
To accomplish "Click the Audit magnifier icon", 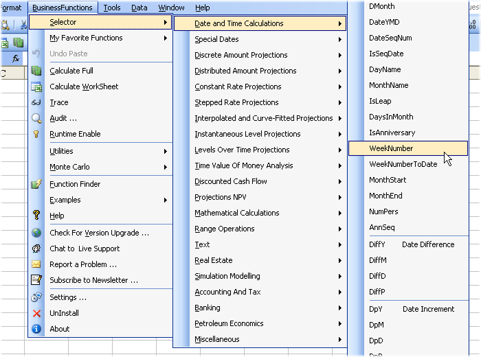I will click(x=36, y=118).
